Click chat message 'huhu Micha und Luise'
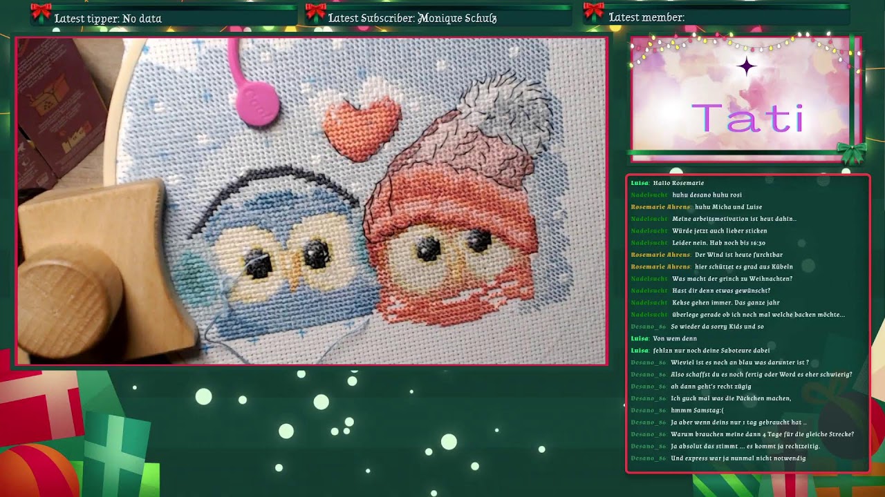The height and width of the screenshot is (497, 885). pyautogui.click(x=729, y=206)
